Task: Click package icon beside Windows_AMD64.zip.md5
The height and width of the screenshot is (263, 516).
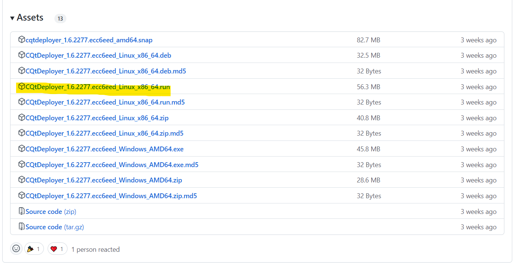Action: [x=21, y=196]
